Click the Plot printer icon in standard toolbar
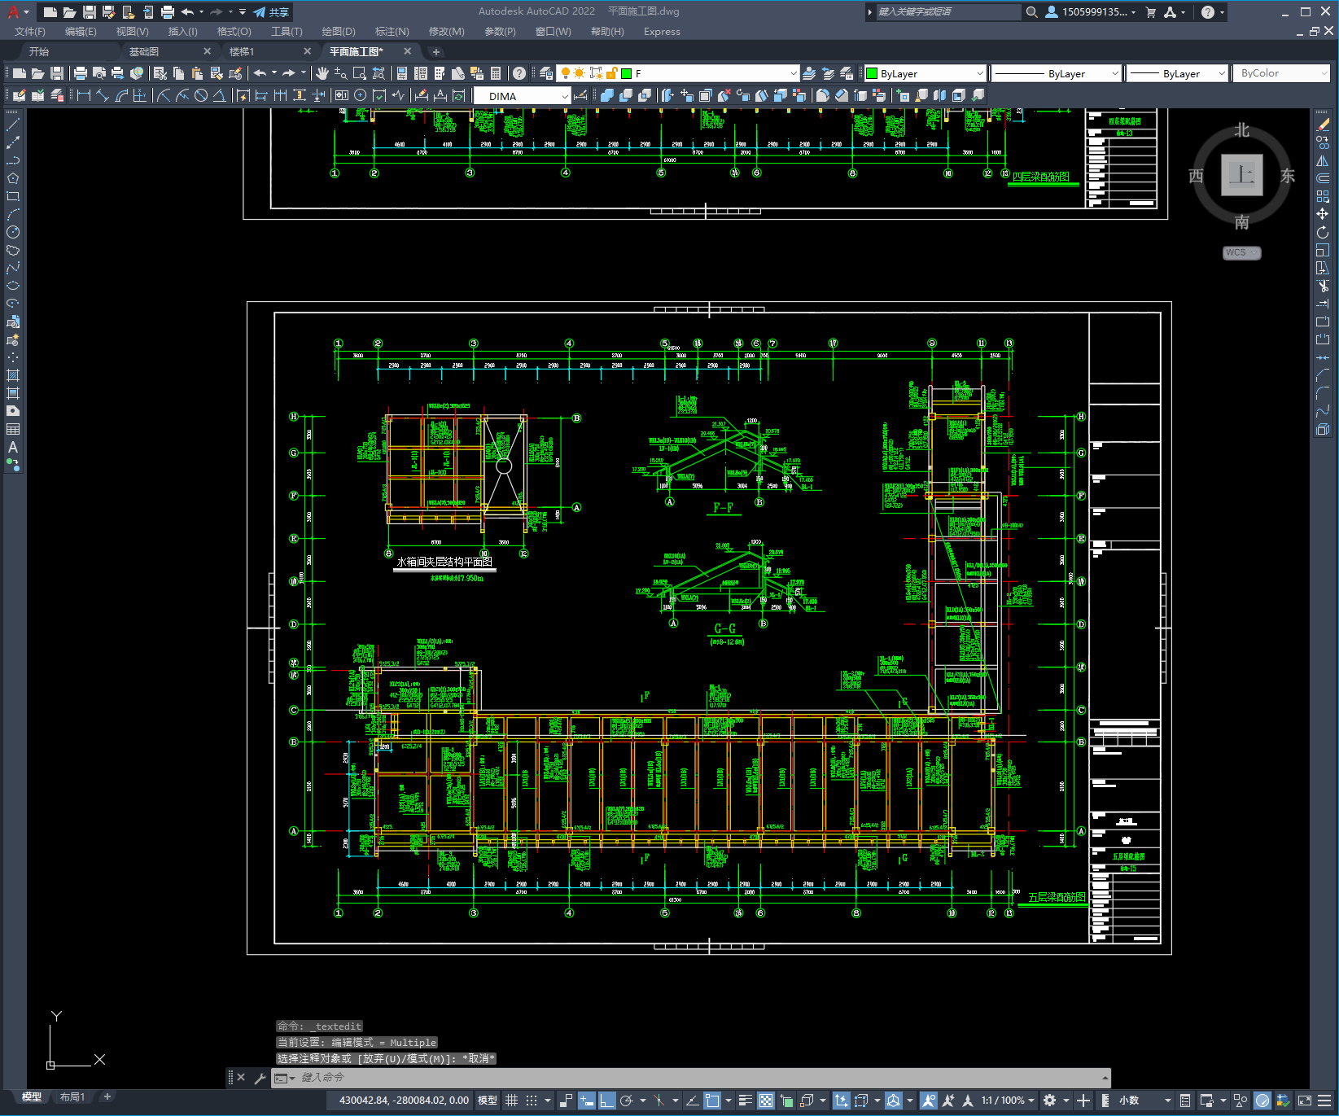The width and height of the screenshot is (1339, 1116). [x=80, y=73]
